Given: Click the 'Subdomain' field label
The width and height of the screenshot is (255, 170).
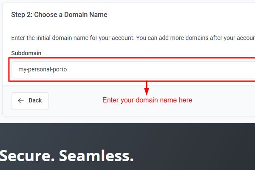Looking at the screenshot, I should coord(26,53).
